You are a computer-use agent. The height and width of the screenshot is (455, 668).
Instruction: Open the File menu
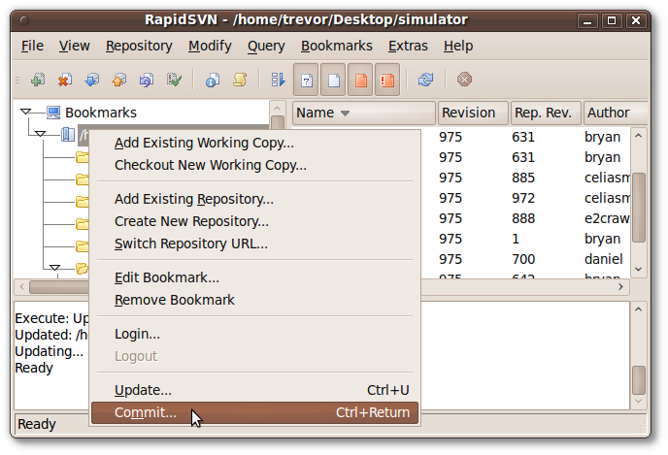point(32,46)
